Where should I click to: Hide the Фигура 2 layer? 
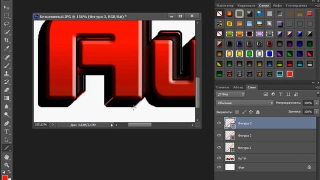(x=219, y=135)
